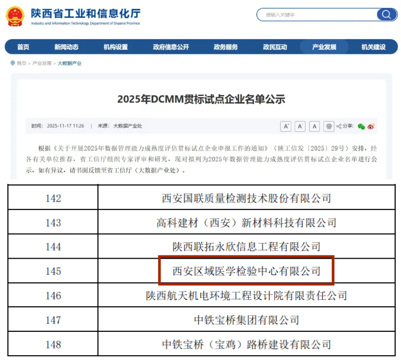
Task: Open the 政民互动 navigation item
Action: click(275, 47)
